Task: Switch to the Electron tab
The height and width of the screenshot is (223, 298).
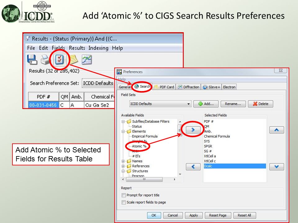Action: click(229, 87)
